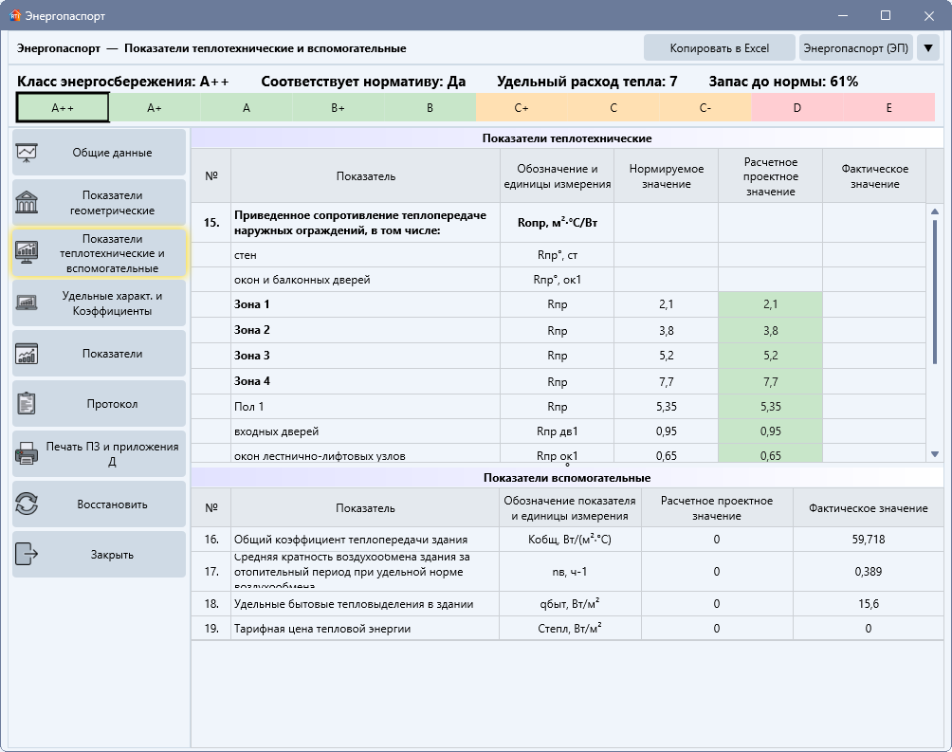The width and height of the screenshot is (952, 752).
Task: Select the Удельные характ. и Коэффициенты laptop icon
Action: click(27, 303)
